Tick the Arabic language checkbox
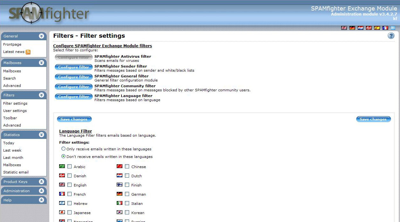 [x=70, y=166]
